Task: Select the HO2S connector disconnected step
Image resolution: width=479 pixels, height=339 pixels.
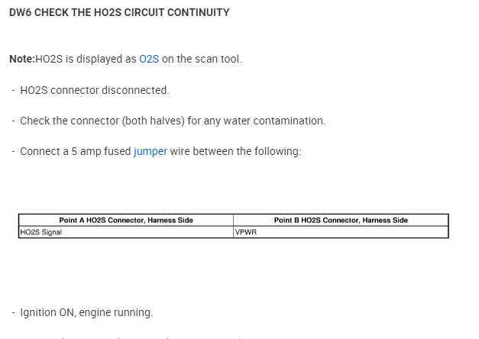Action: (x=94, y=90)
